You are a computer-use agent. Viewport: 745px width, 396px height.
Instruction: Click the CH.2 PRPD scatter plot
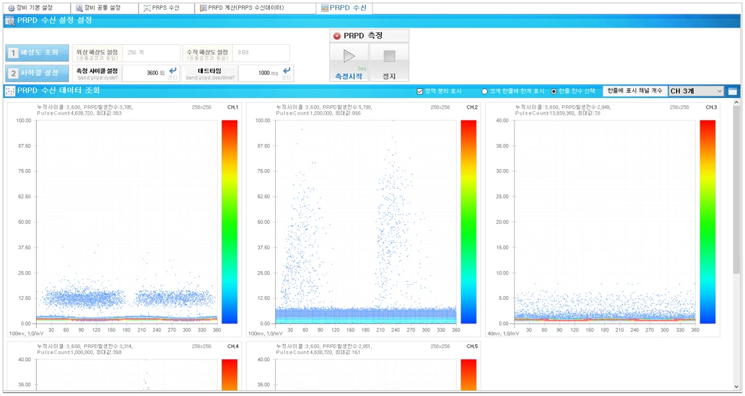coord(366,222)
